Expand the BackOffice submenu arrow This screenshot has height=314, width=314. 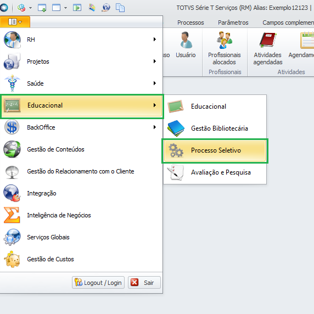(155, 127)
